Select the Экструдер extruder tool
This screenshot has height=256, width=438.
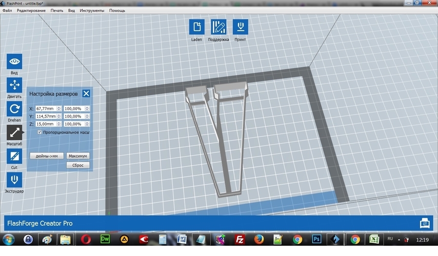pyautogui.click(x=14, y=180)
